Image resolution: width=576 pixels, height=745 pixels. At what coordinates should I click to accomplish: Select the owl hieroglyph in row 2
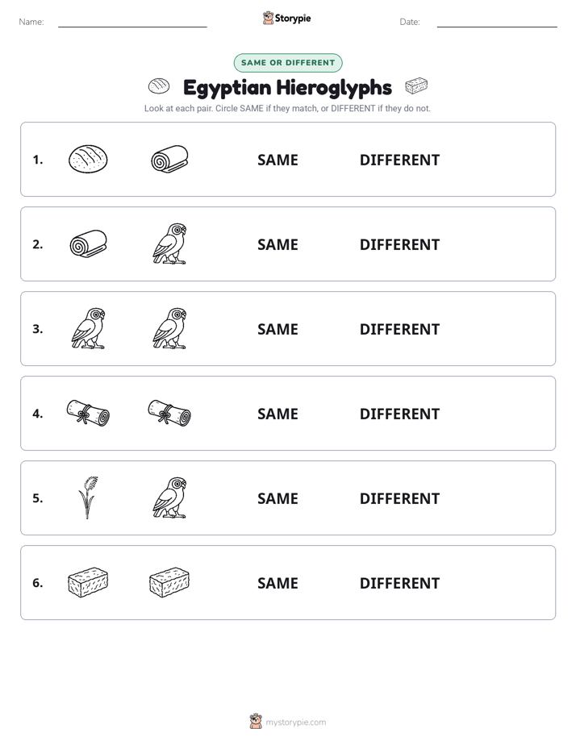coord(169,243)
